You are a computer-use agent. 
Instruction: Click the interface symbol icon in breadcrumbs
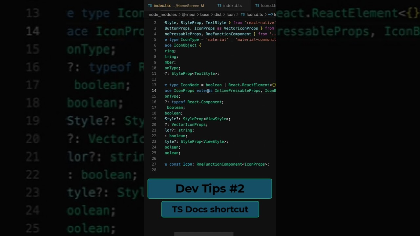271,14
